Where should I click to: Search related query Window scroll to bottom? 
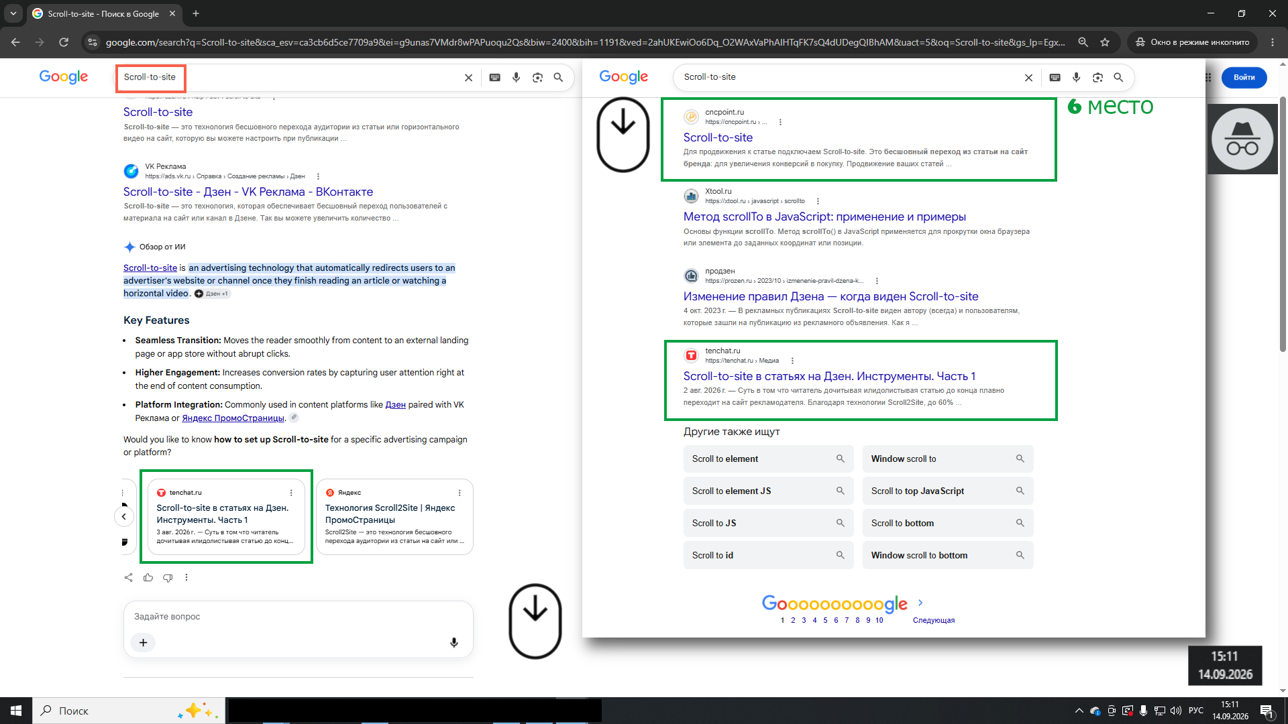click(x=947, y=555)
